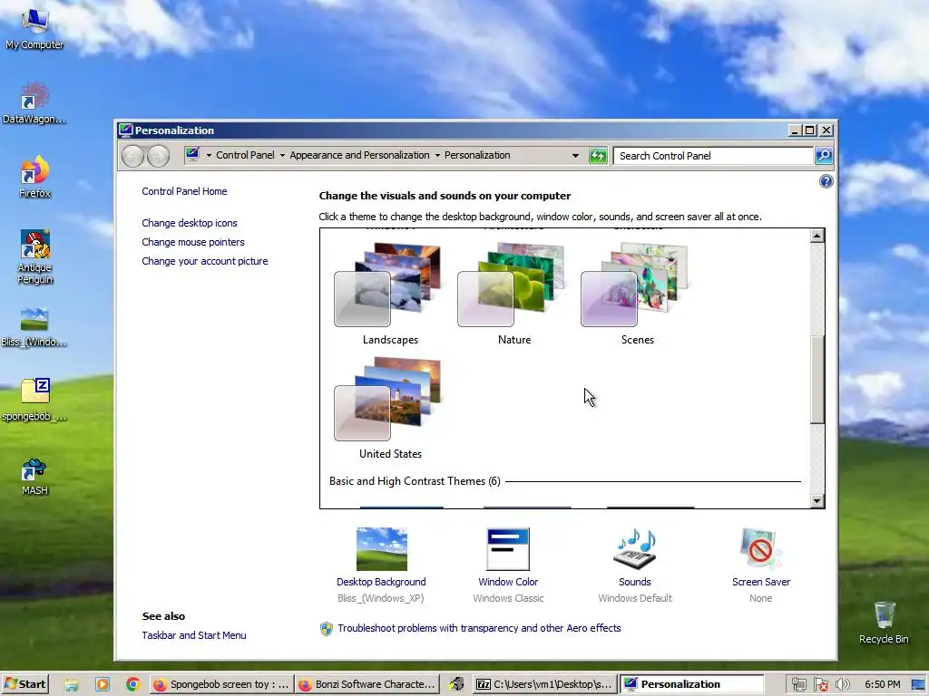Select the Nature theme

pos(513,295)
